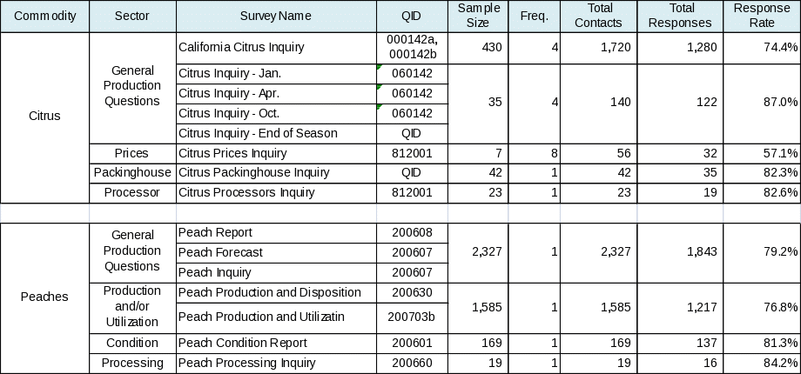The image size is (801, 374).
Task: Select the 82.6% response rate cell
Action: coord(762,193)
